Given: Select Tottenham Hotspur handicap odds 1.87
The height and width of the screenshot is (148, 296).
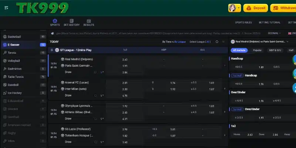Looking at the screenshot, I should pyautogui.click(x=173, y=136).
